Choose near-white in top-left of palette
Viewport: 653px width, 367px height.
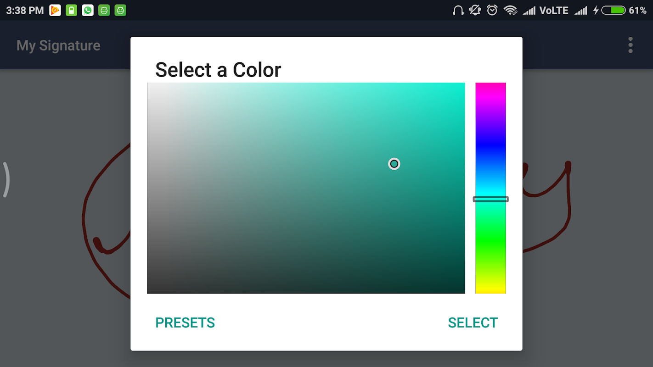[x=151, y=87]
